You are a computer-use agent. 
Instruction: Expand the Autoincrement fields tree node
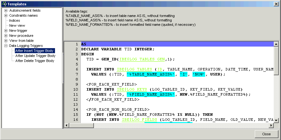coord(6,10)
